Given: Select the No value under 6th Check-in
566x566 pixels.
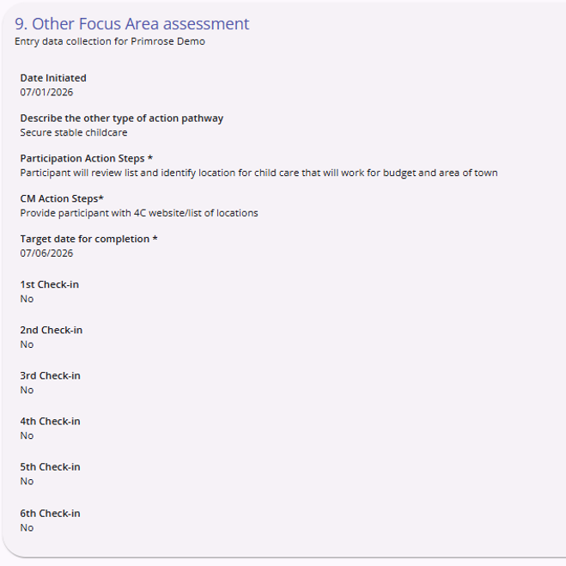Looking at the screenshot, I should [x=27, y=527].
